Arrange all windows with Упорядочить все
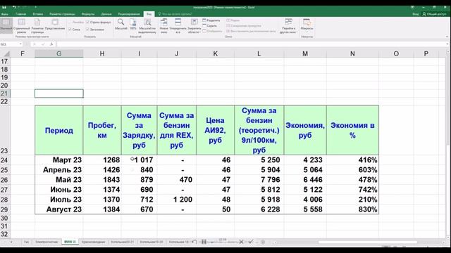The width and height of the screenshot is (451, 253). (178, 25)
